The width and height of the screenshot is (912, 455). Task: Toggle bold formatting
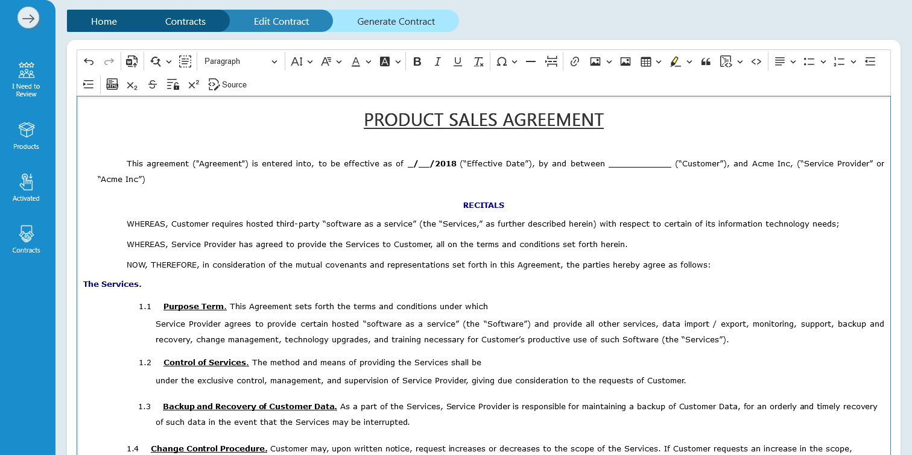tap(417, 61)
